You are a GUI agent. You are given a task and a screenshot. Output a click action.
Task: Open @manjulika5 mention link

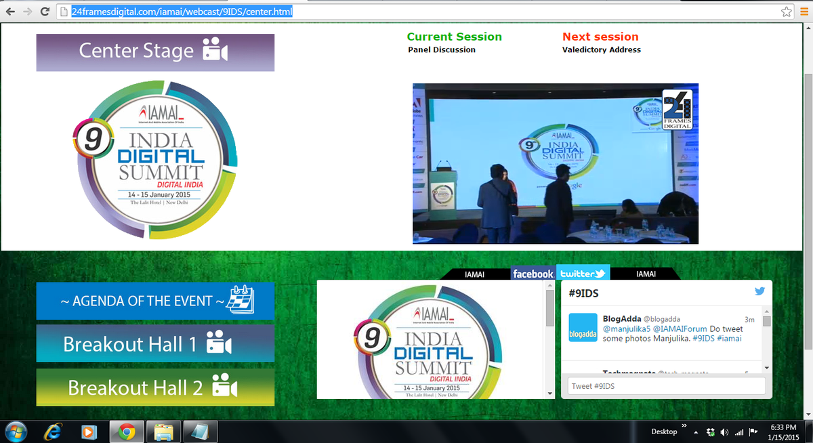[x=627, y=329]
